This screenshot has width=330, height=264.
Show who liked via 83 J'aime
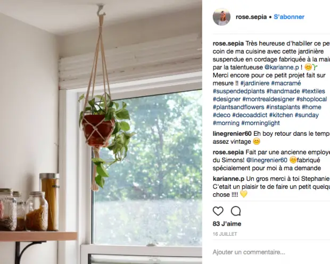pos(227,224)
